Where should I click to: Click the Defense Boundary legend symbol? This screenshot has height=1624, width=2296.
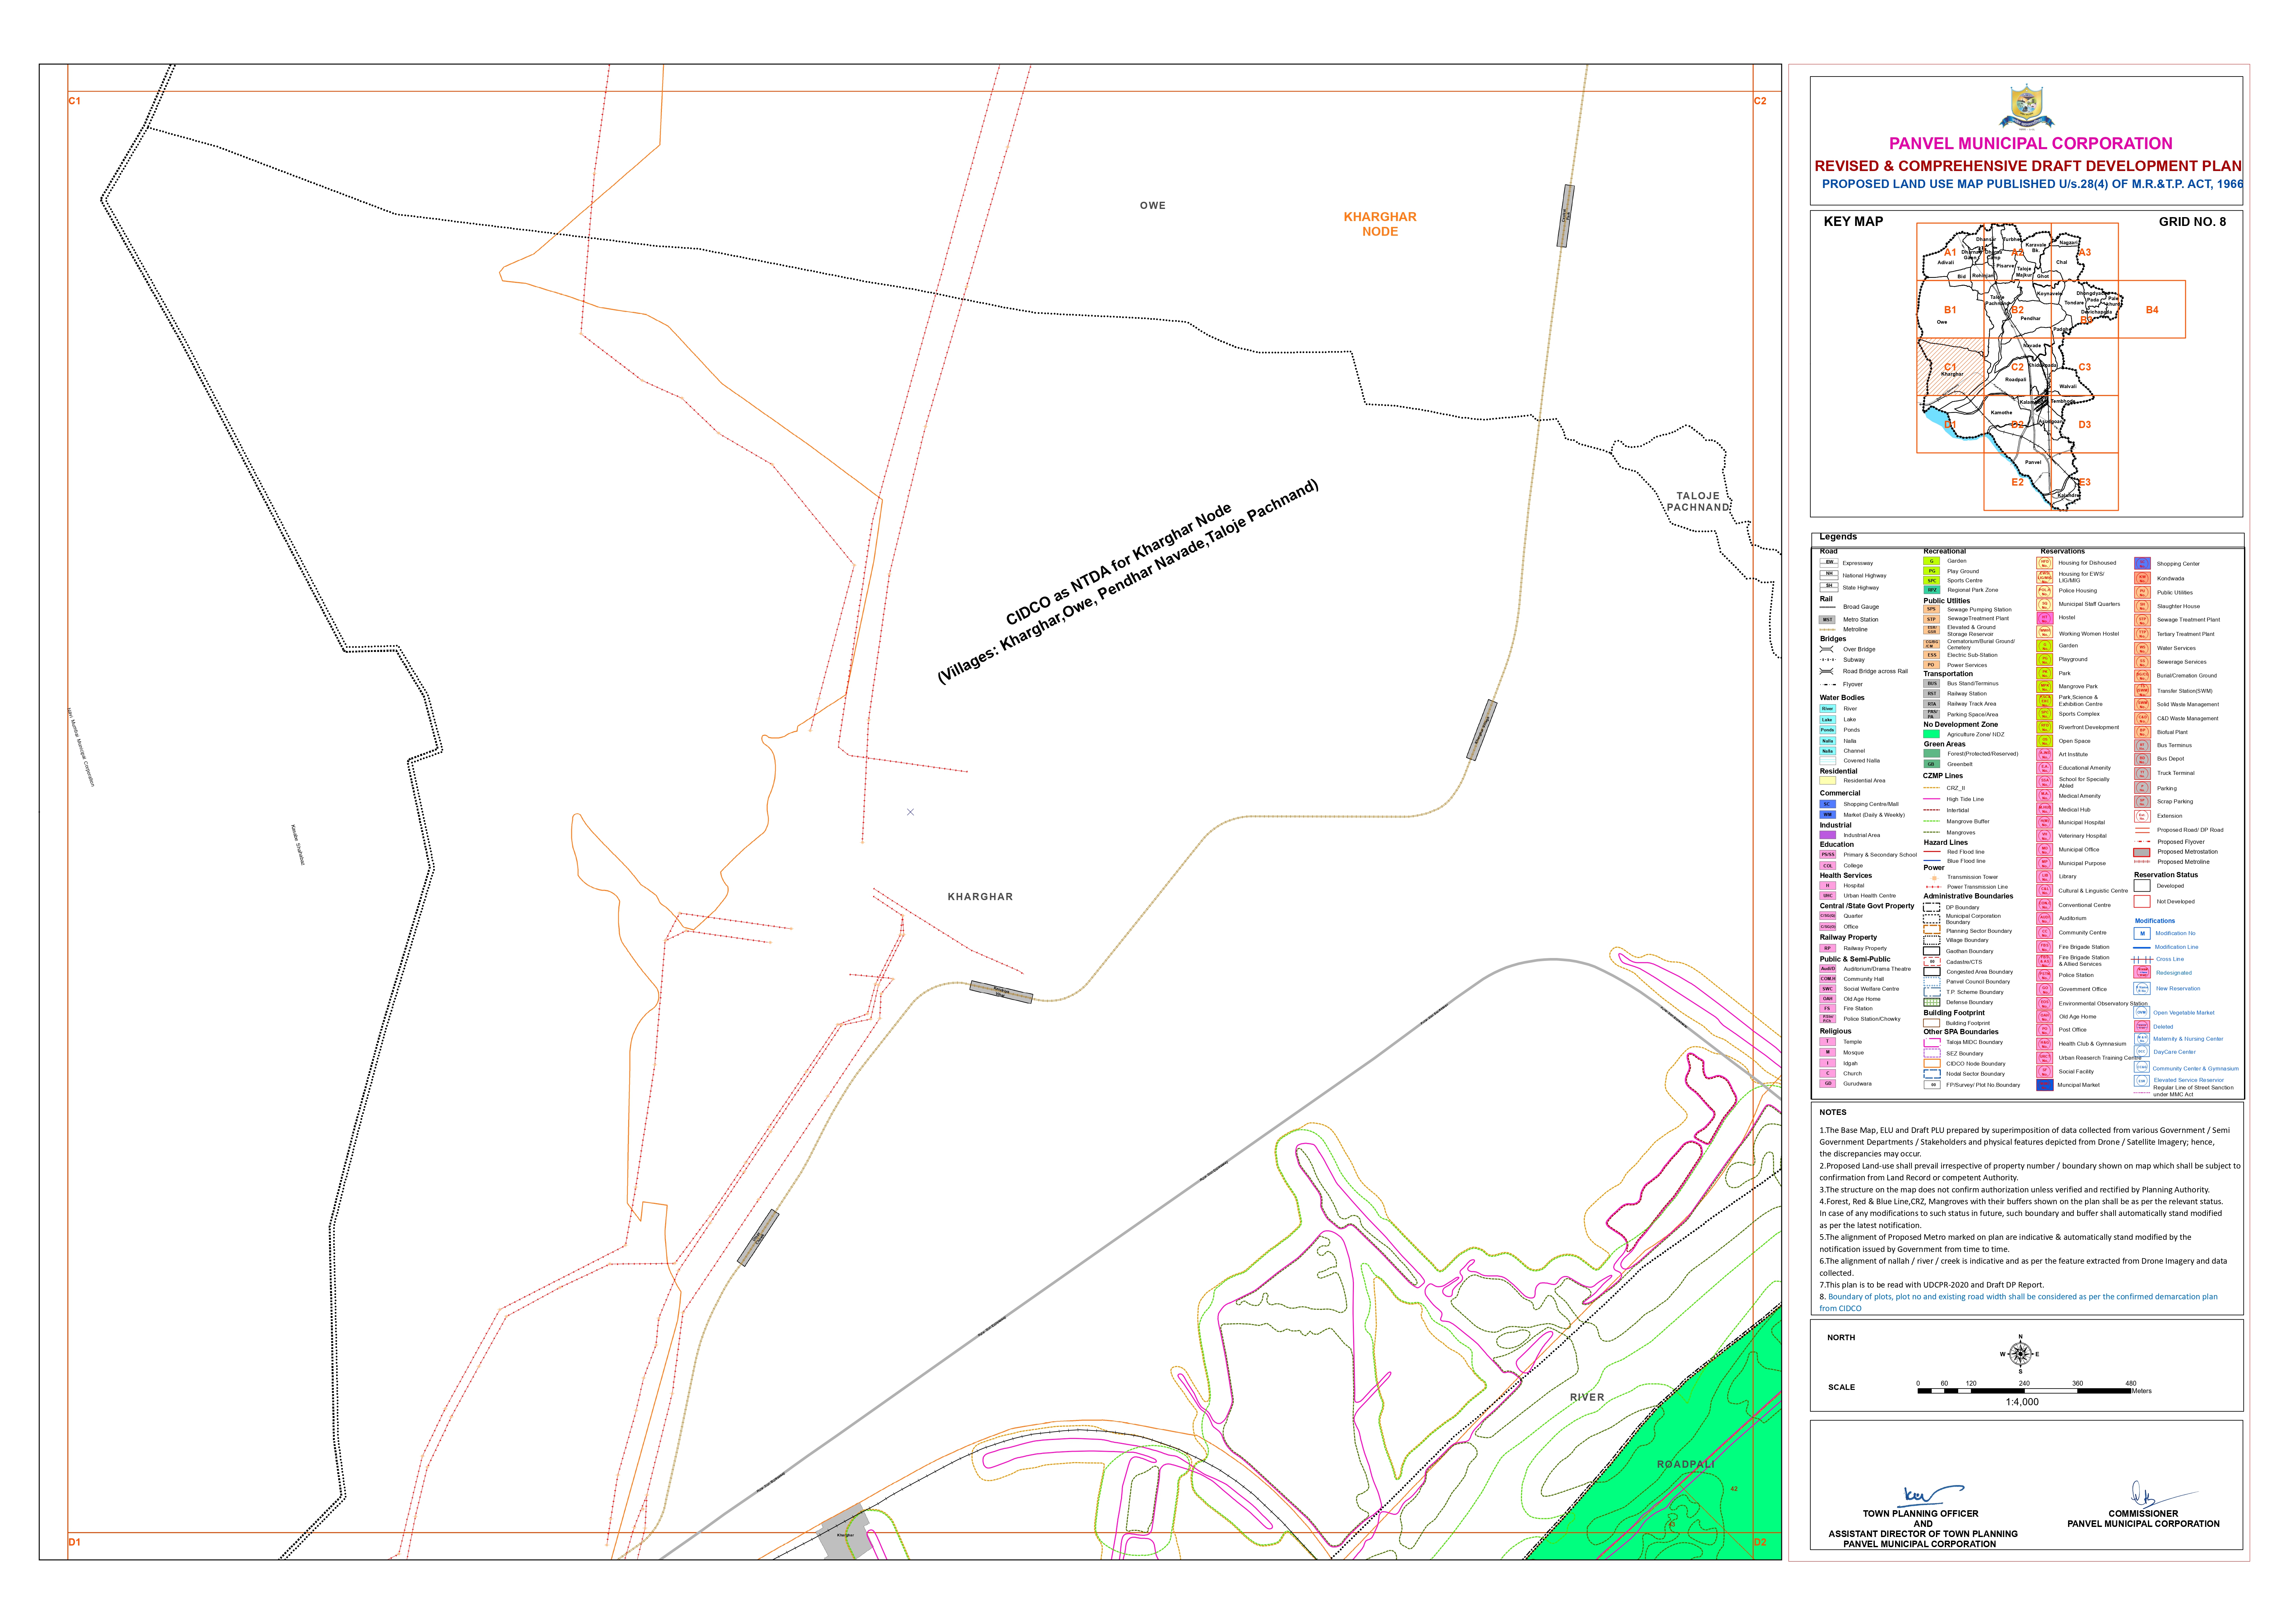click(x=1932, y=1002)
